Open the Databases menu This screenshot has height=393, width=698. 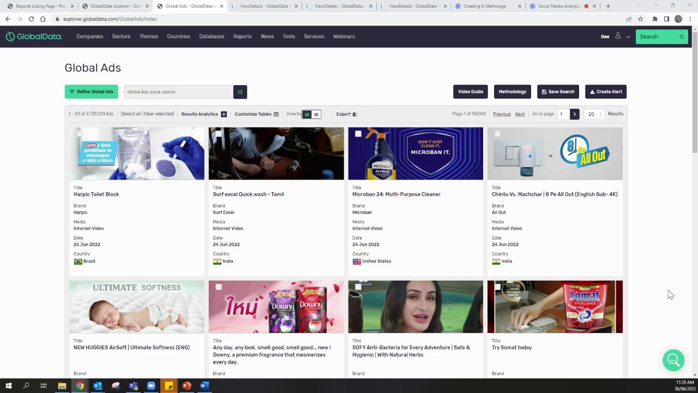[212, 37]
